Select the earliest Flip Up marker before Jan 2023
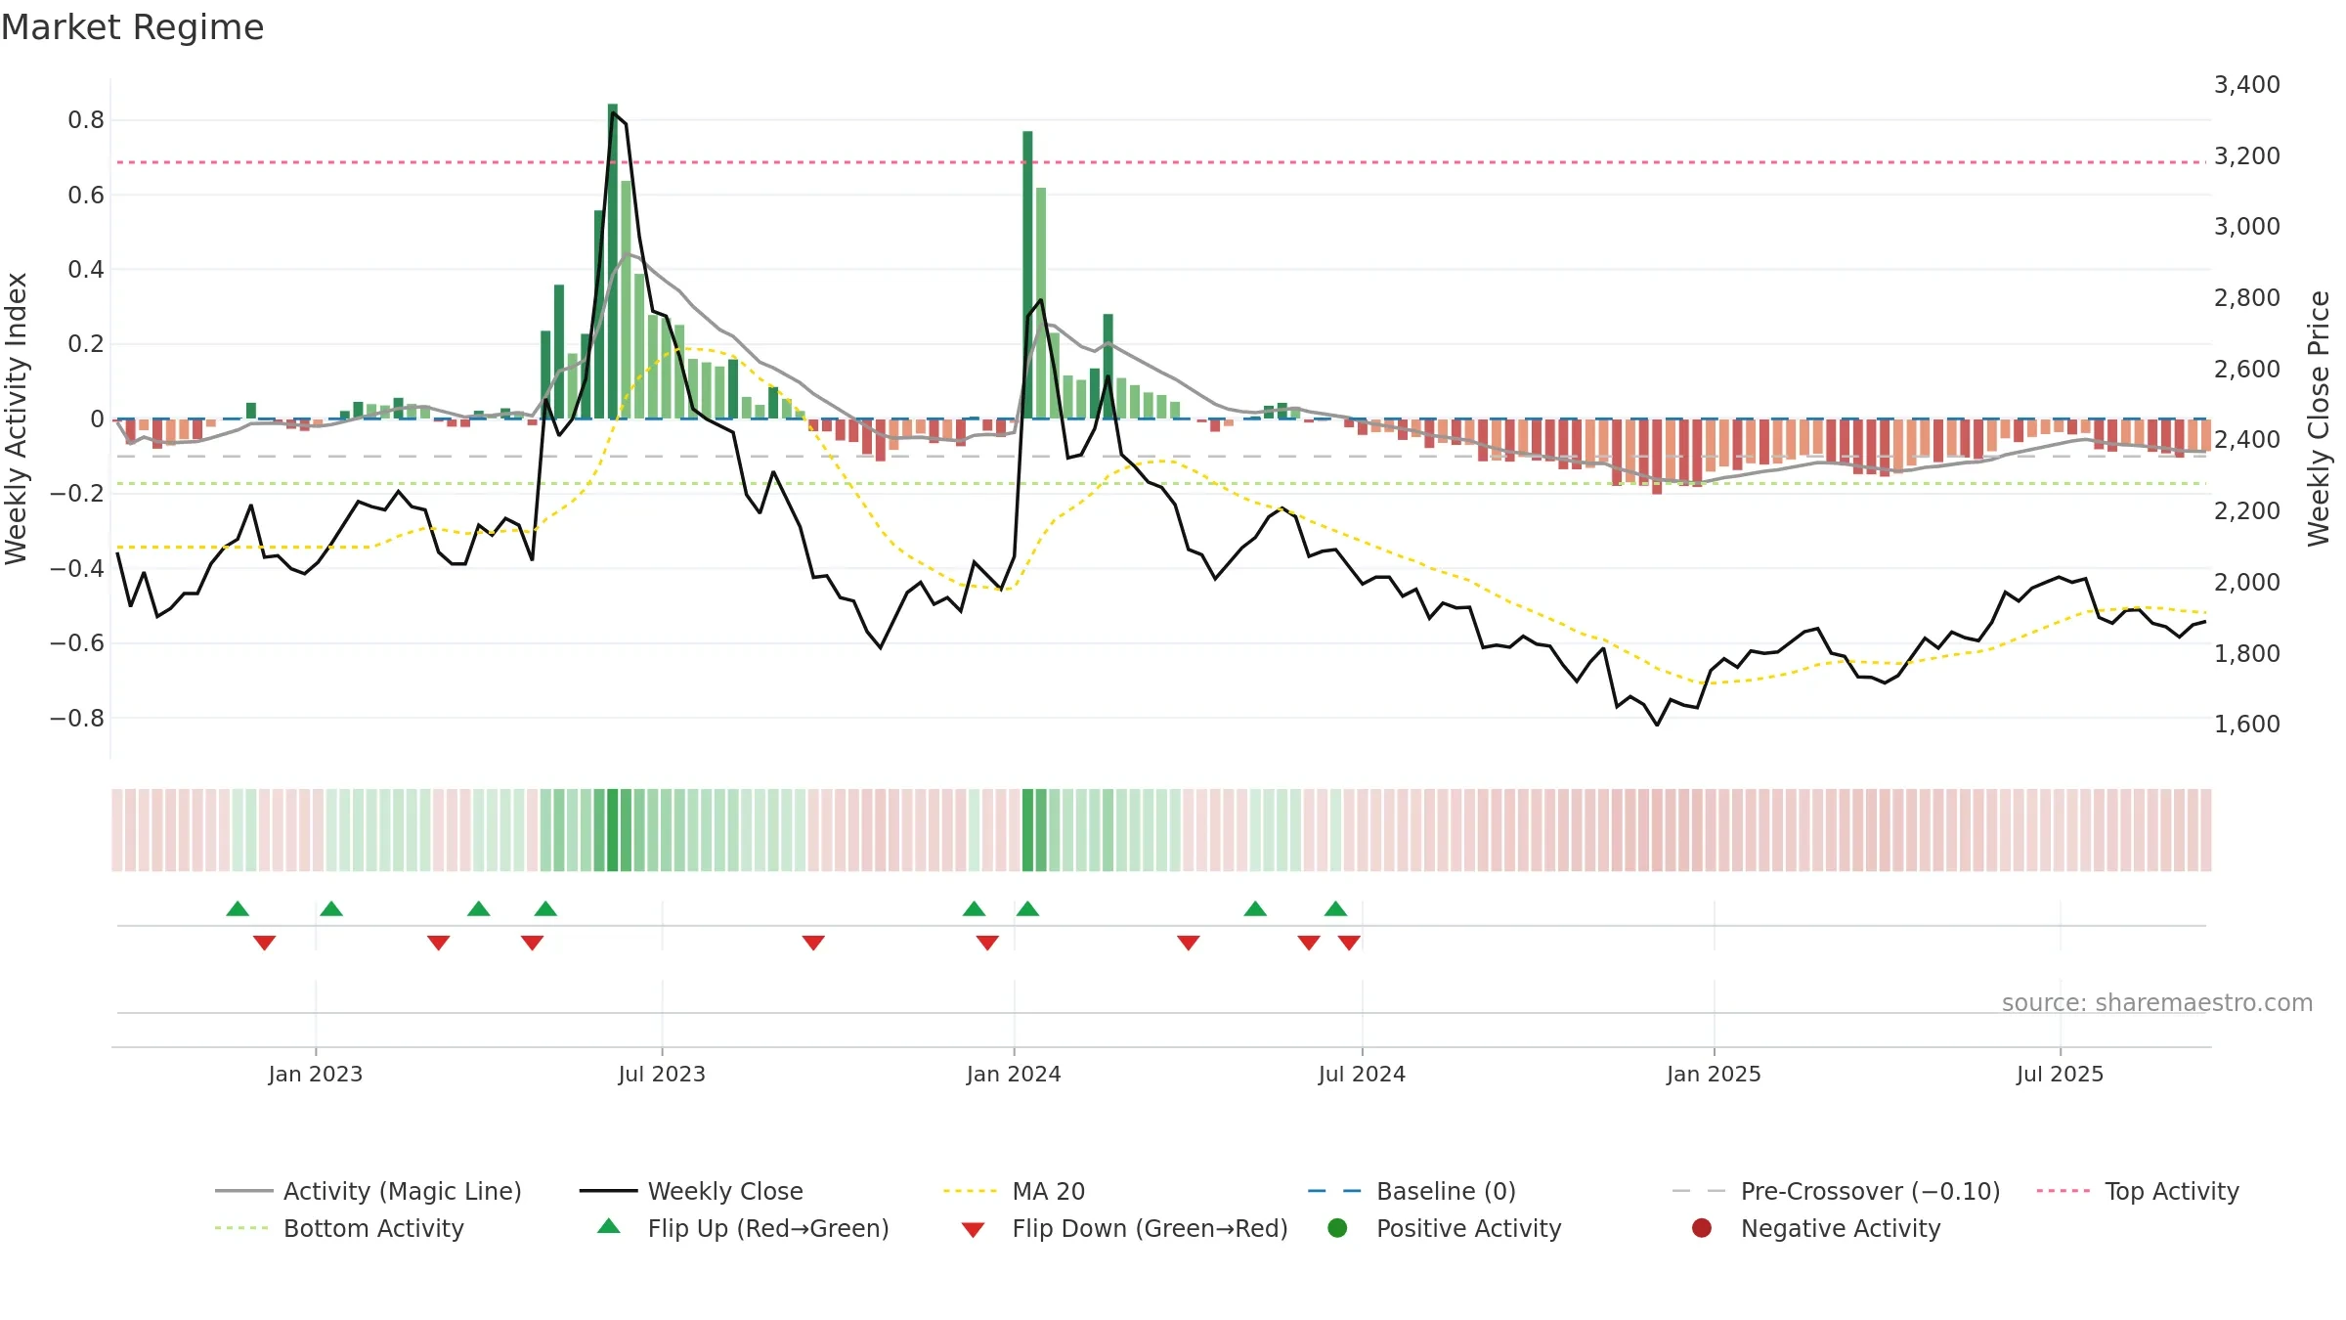The width and height of the screenshot is (2346, 1320). pyautogui.click(x=238, y=908)
